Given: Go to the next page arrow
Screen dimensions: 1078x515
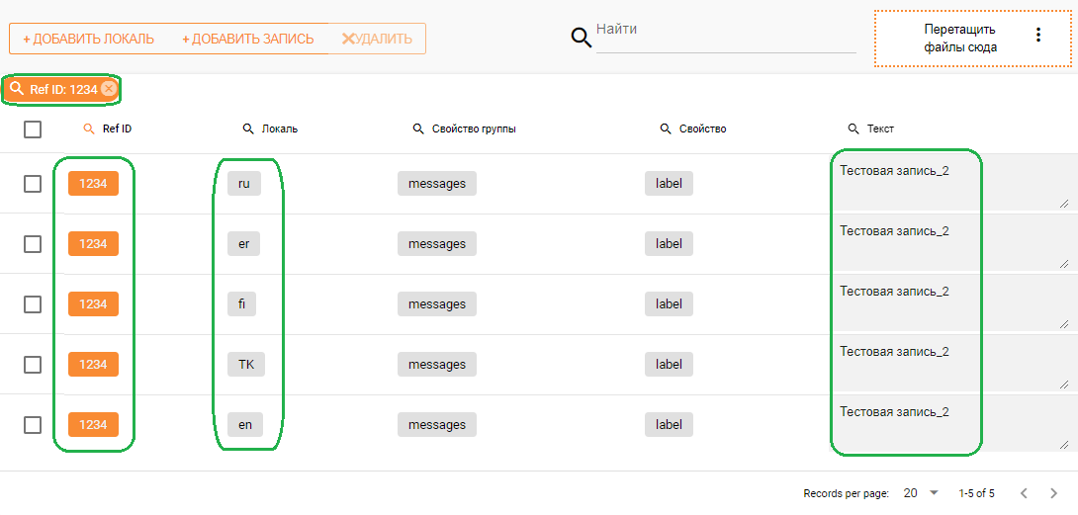Looking at the screenshot, I should tap(1052, 492).
